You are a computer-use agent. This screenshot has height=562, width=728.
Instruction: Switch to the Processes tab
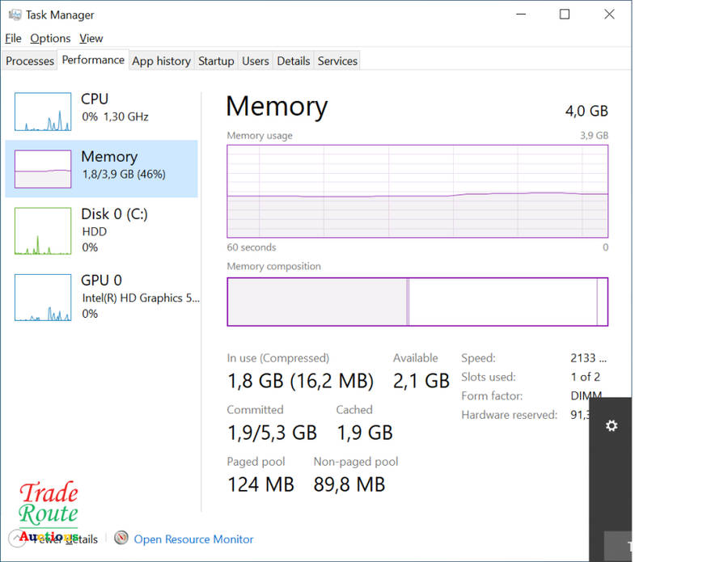(x=30, y=61)
